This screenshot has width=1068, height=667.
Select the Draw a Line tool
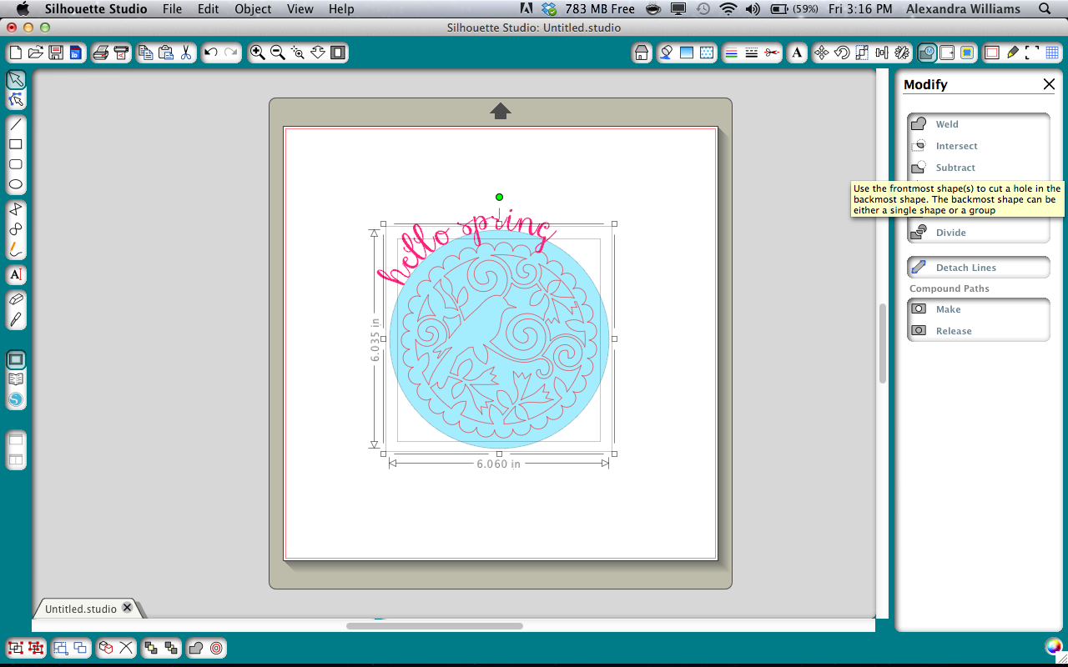click(x=16, y=124)
